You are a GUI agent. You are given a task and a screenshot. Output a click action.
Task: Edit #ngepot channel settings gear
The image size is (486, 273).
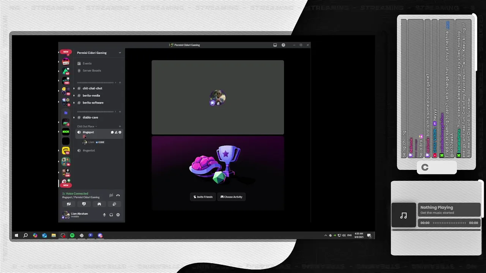pyautogui.click(x=120, y=132)
